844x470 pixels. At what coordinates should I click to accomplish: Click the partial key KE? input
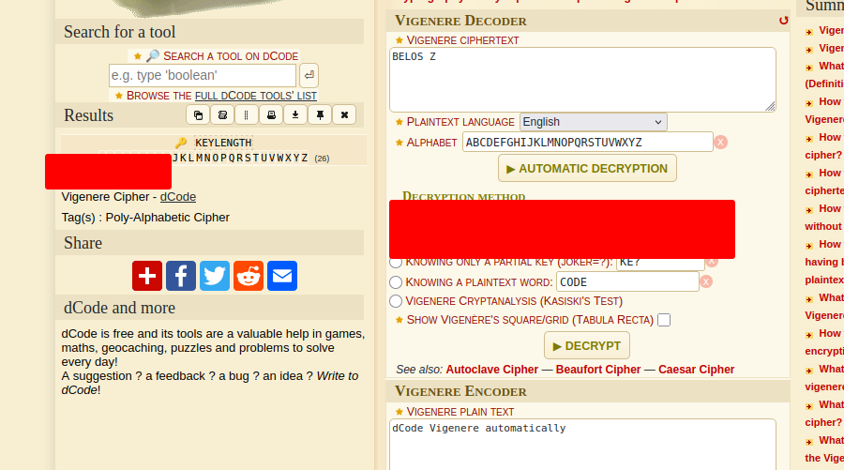[x=660, y=264]
